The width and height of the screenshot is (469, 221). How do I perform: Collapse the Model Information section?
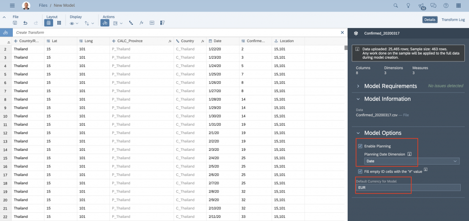pos(358,99)
